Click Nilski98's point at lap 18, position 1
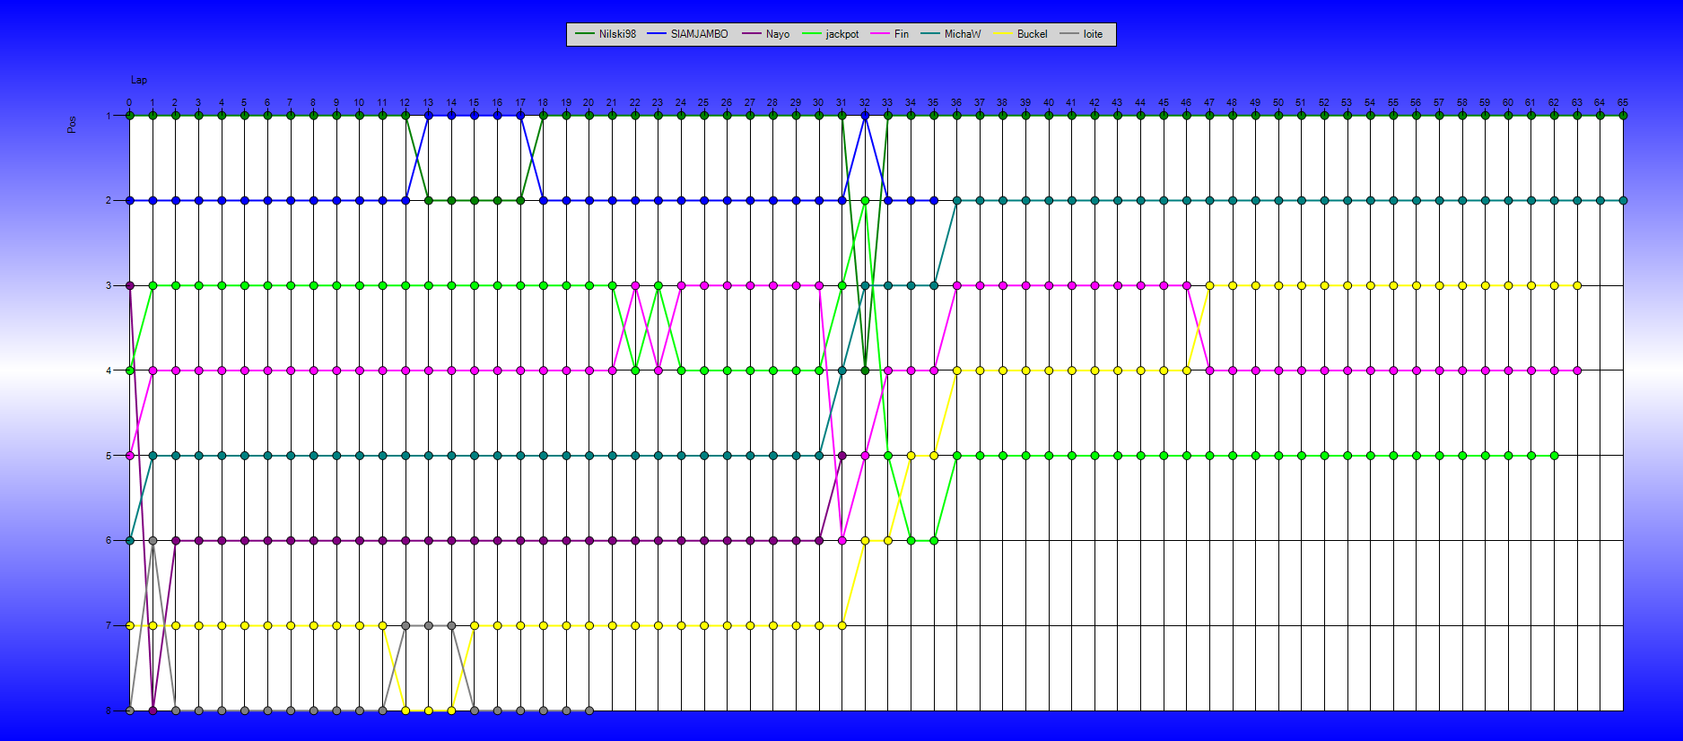 click(543, 116)
